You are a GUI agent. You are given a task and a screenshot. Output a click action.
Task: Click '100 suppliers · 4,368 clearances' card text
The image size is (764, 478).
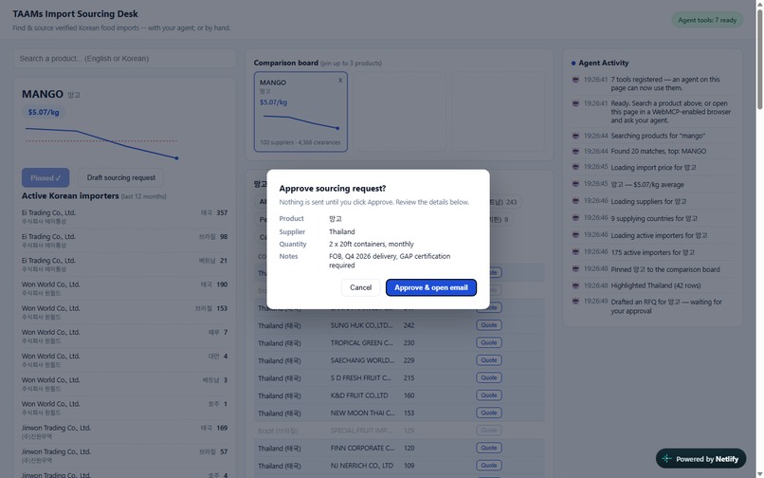click(300, 142)
